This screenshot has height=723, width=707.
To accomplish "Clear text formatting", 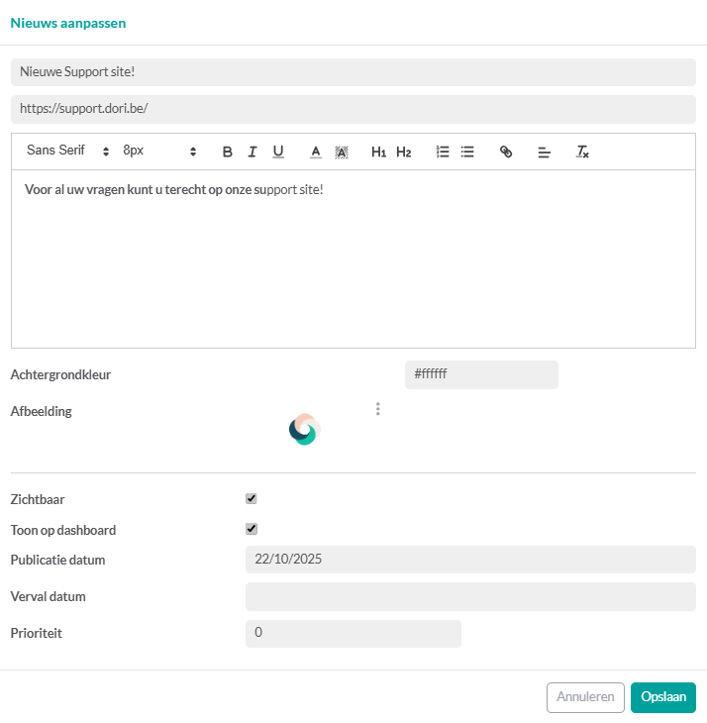I will (583, 152).
